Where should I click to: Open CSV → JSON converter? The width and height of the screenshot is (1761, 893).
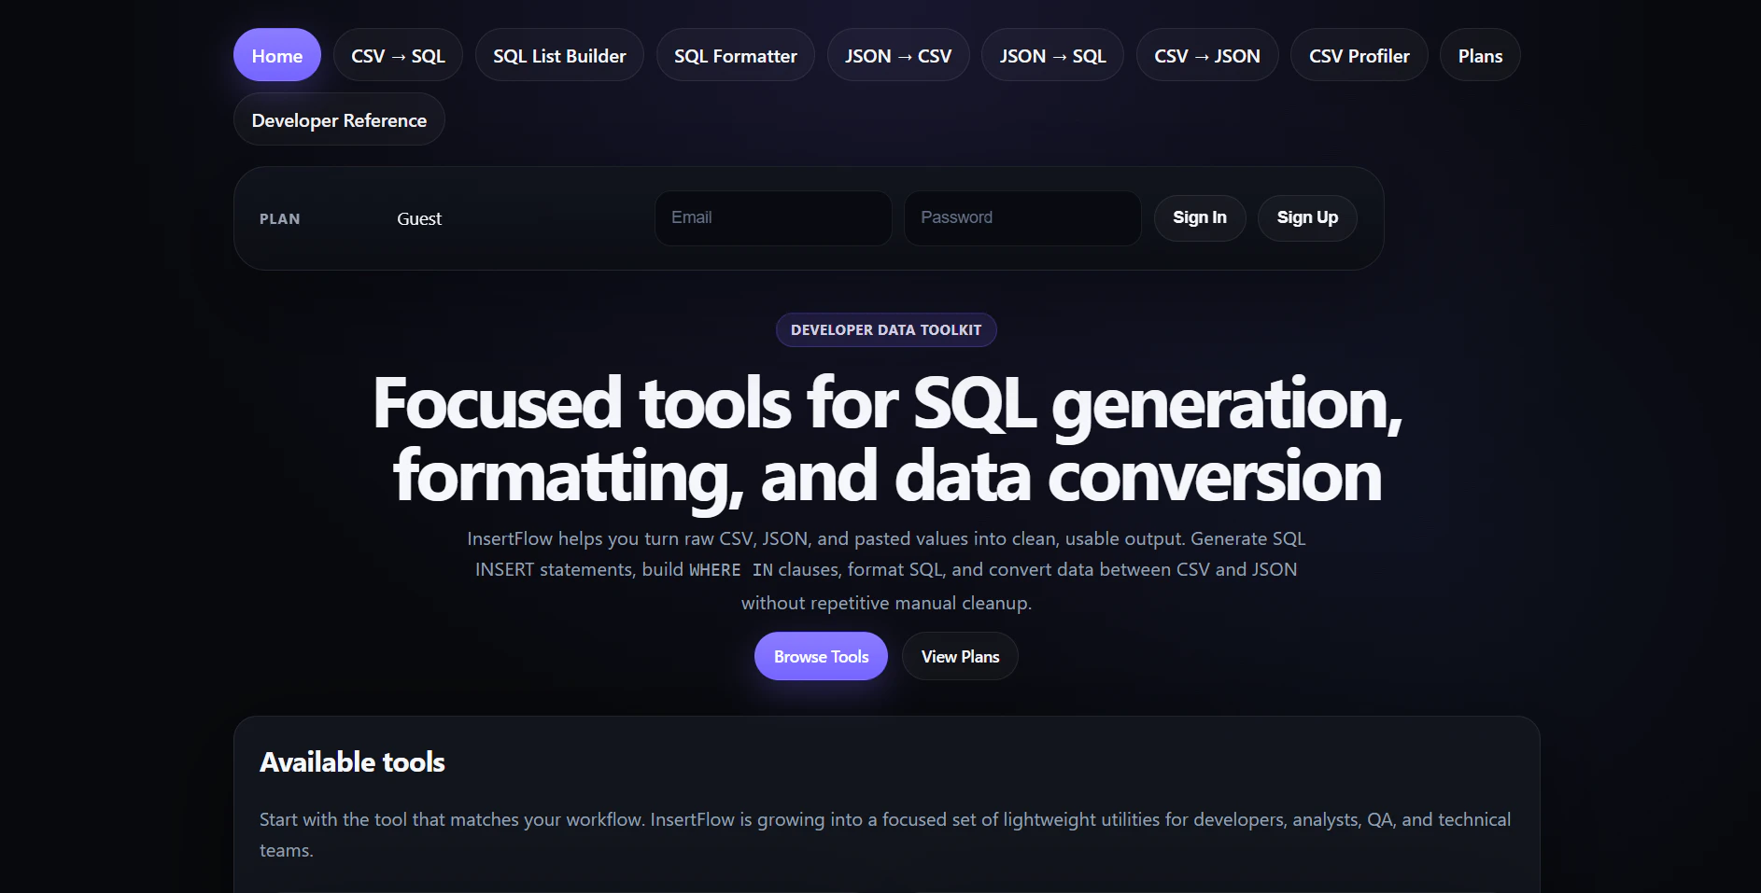tap(1207, 55)
